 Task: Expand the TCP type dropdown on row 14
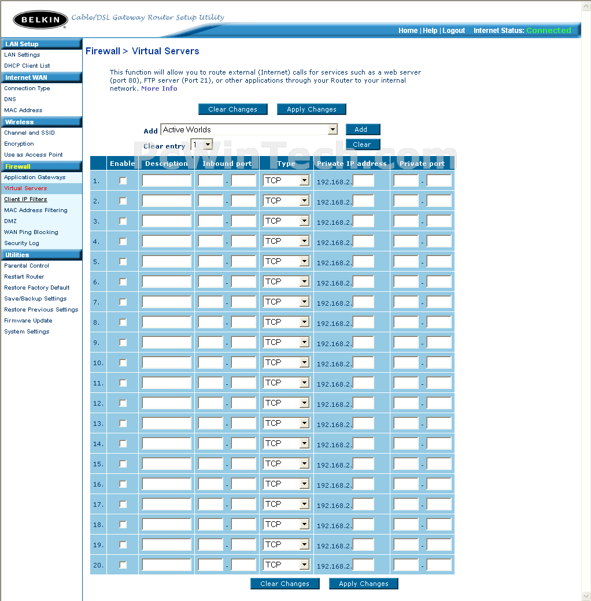point(286,443)
